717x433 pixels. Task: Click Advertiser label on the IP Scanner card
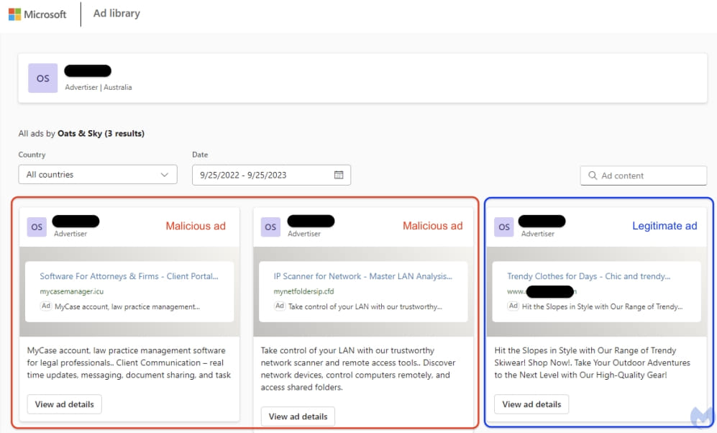304,234
